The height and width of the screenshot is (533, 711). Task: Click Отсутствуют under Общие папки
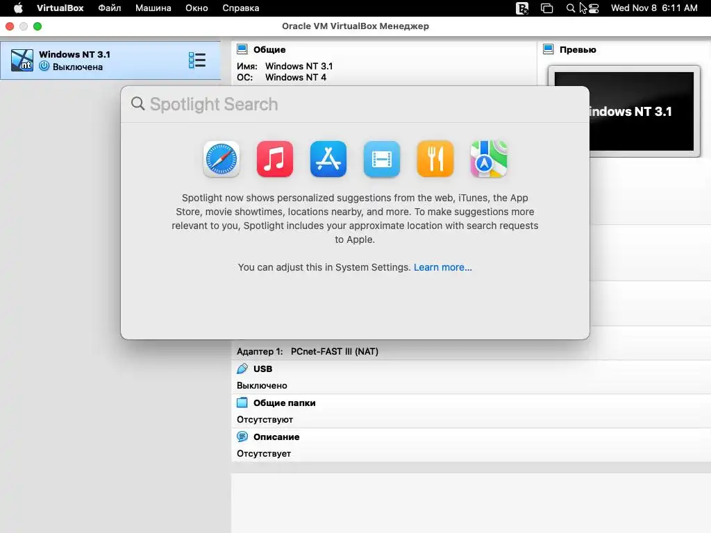point(265,420)
